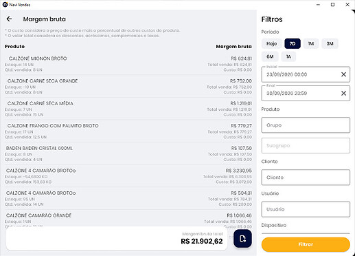355x256 pixels.
Task: Open the Cliente filter field
Action: (x=306, y=178)
